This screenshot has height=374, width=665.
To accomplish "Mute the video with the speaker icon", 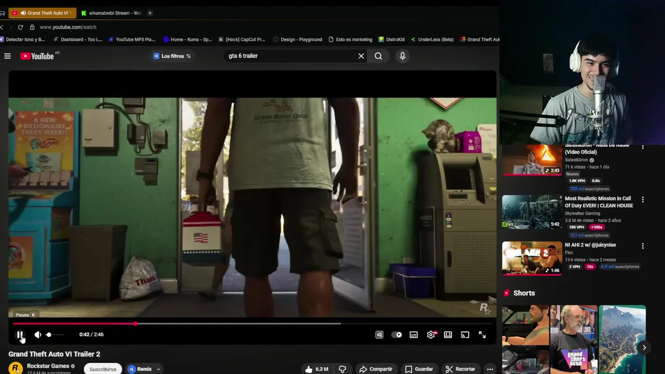I will click(37, 335).
